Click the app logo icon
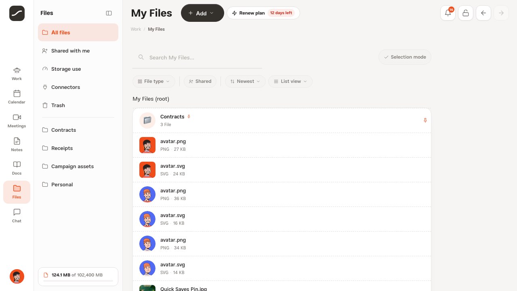This screenshot has width=517, height=291. click(17, 13)
